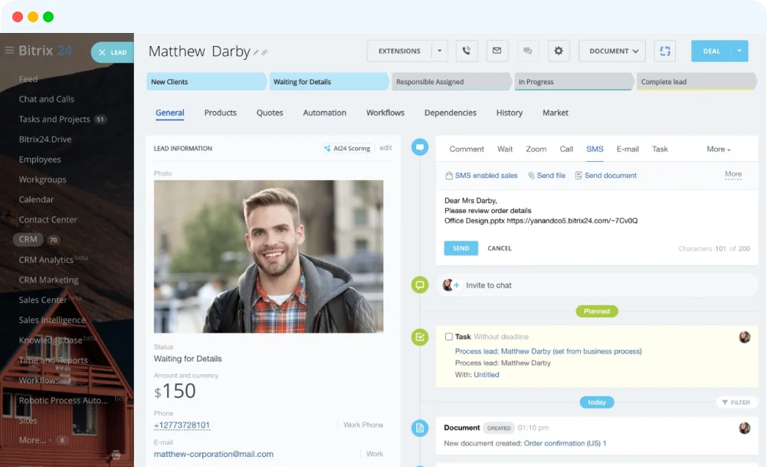Expand the More menu in the activity tabs
Viewport: 767px width, 467px height.
[x=717, y=149]
